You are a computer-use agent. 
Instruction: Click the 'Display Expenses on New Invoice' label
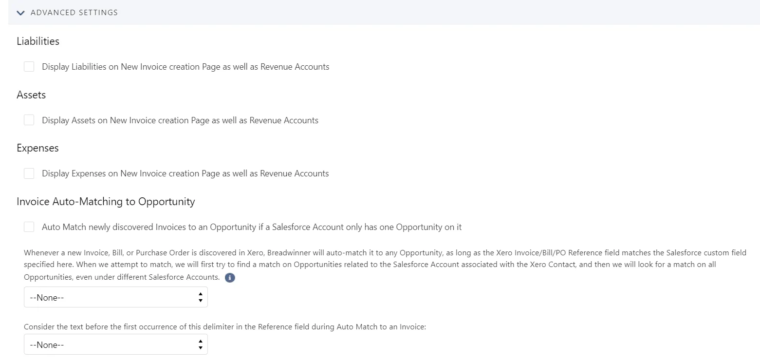[185, 173]
